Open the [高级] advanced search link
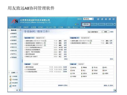 pyautogui.click(x=112, y=32)
